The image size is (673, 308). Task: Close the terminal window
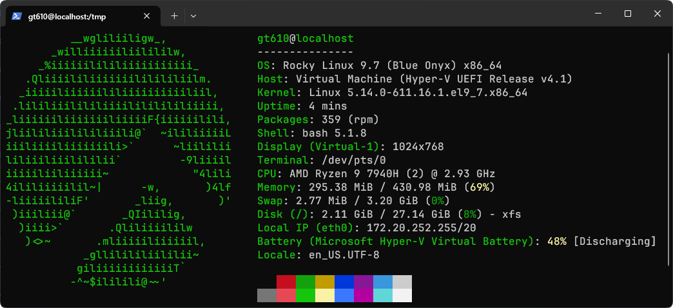coord(657,14)
